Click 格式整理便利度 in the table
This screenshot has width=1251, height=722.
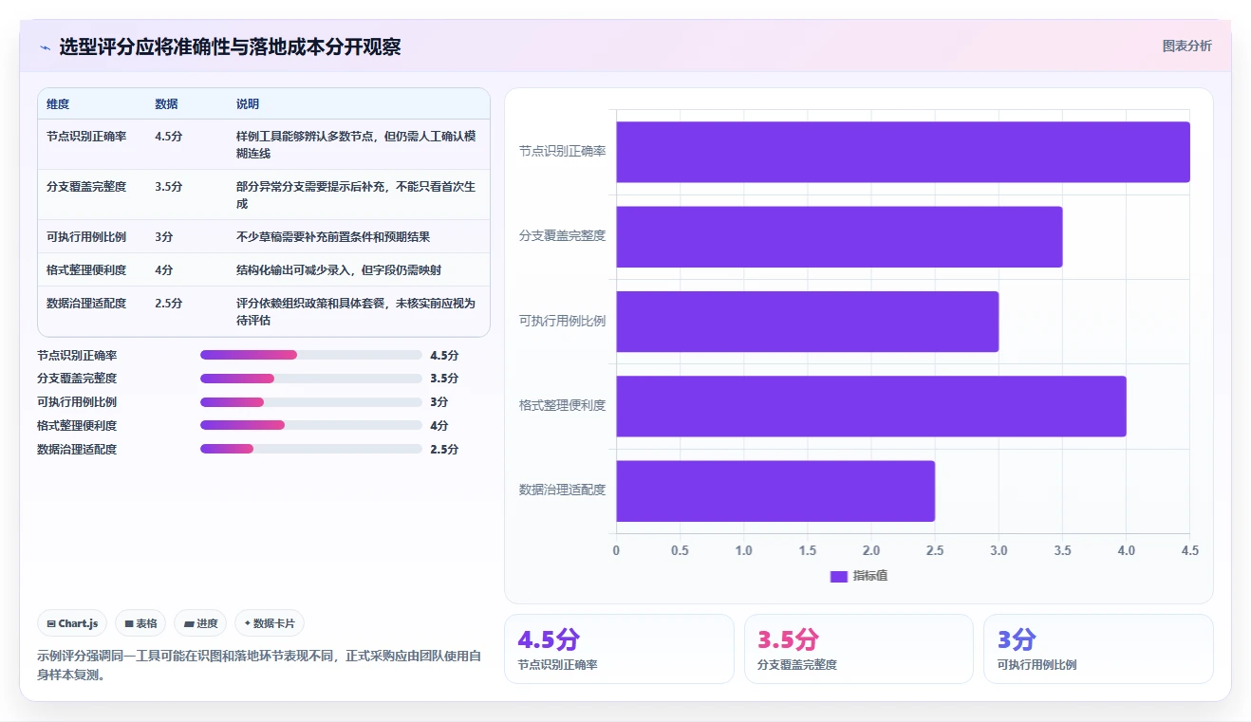86,269
